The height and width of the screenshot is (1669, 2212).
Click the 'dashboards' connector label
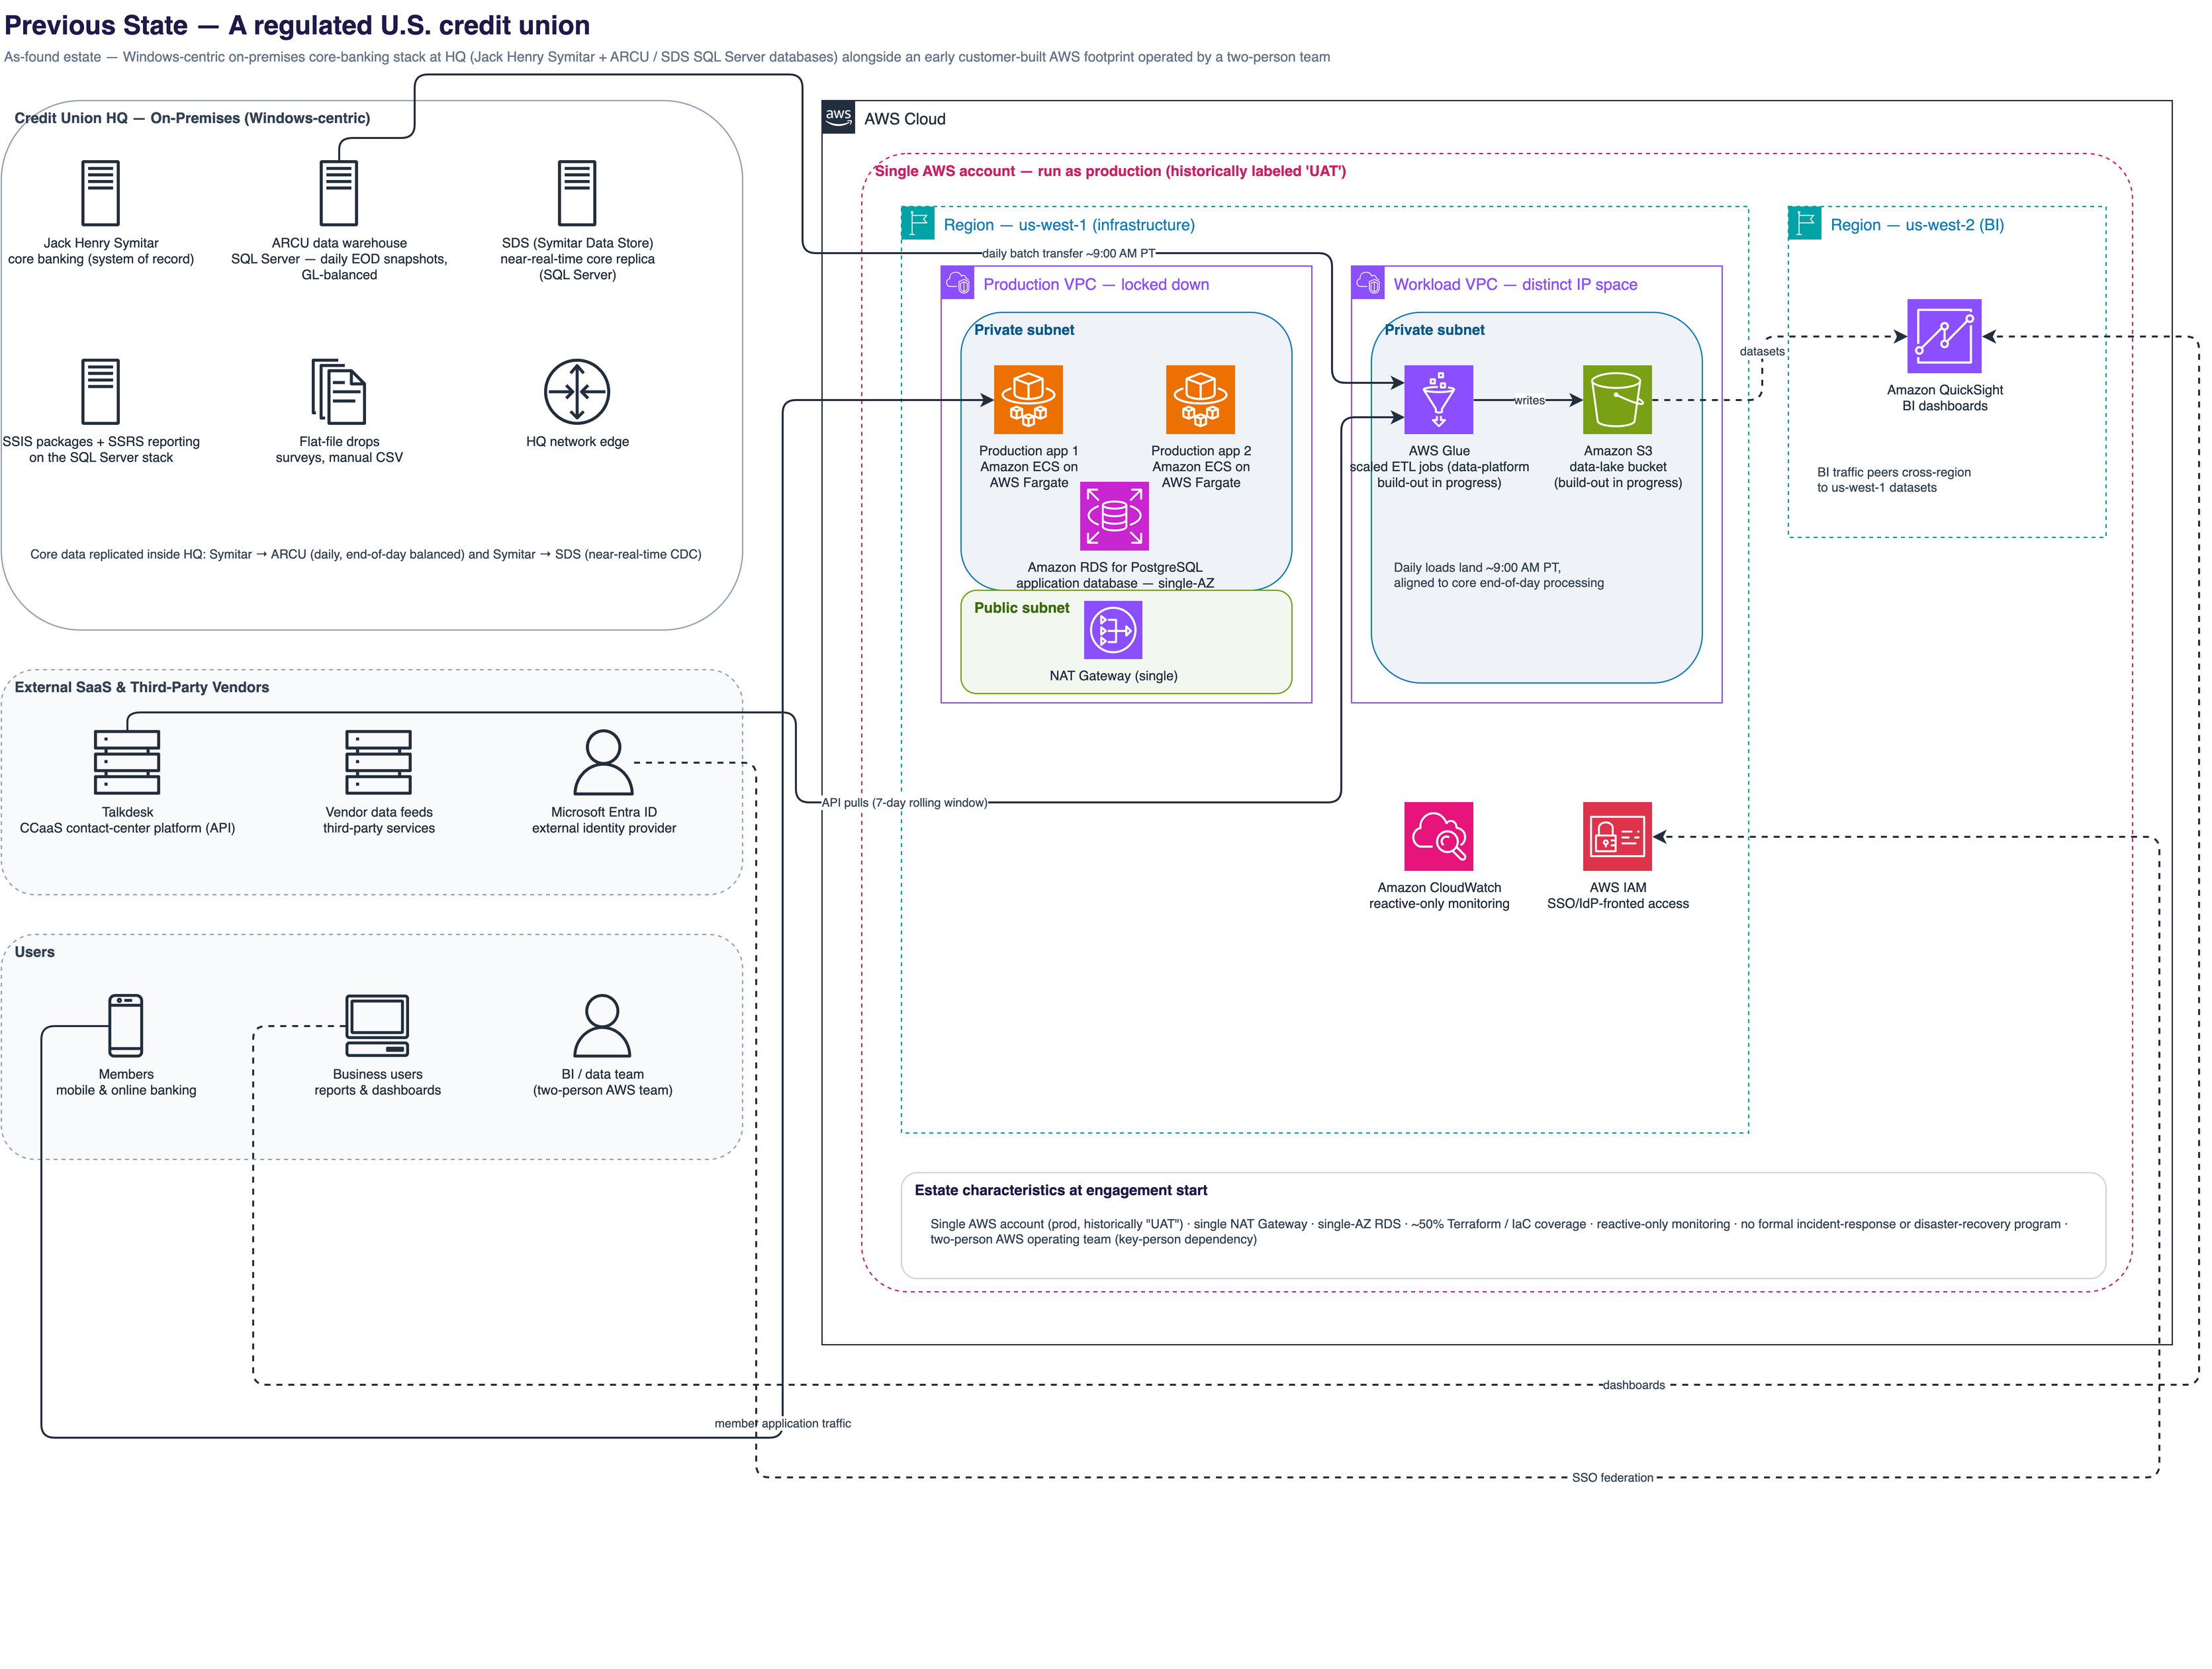click(1633, 1386)
